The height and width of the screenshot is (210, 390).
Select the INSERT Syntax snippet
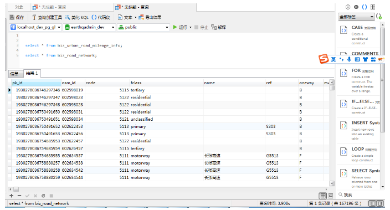[x=358, y=130]
